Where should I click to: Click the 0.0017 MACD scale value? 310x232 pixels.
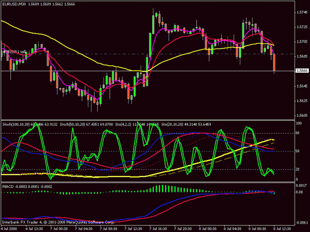tap(301, 186)
